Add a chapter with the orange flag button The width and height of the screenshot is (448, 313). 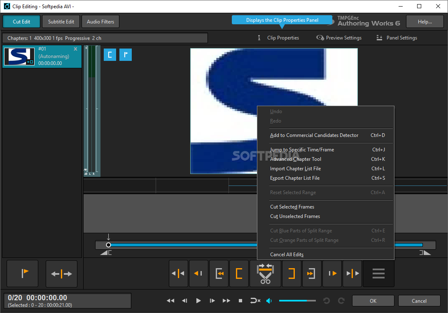pyautogui.click(x=23, y=274)
